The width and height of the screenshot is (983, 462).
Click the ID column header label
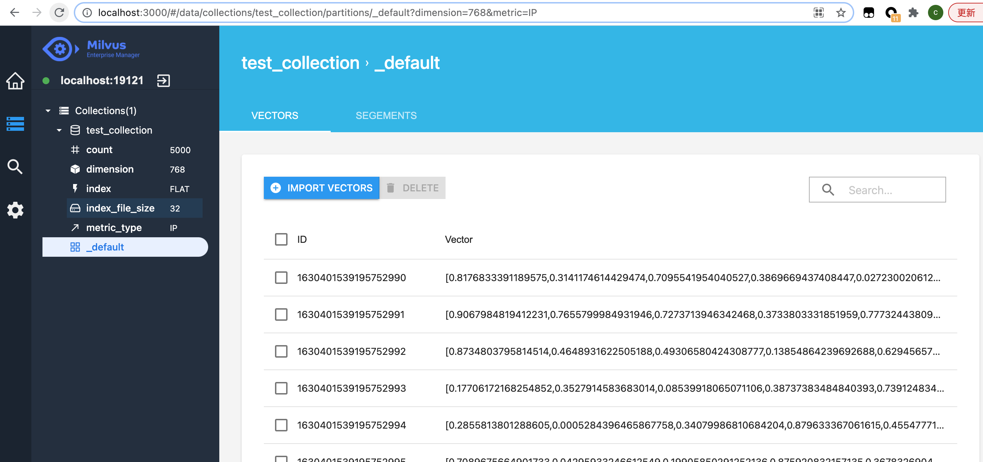pos(302,240)
